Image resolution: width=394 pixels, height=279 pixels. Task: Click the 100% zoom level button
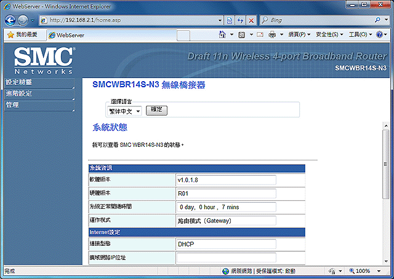tap(360, 271)
